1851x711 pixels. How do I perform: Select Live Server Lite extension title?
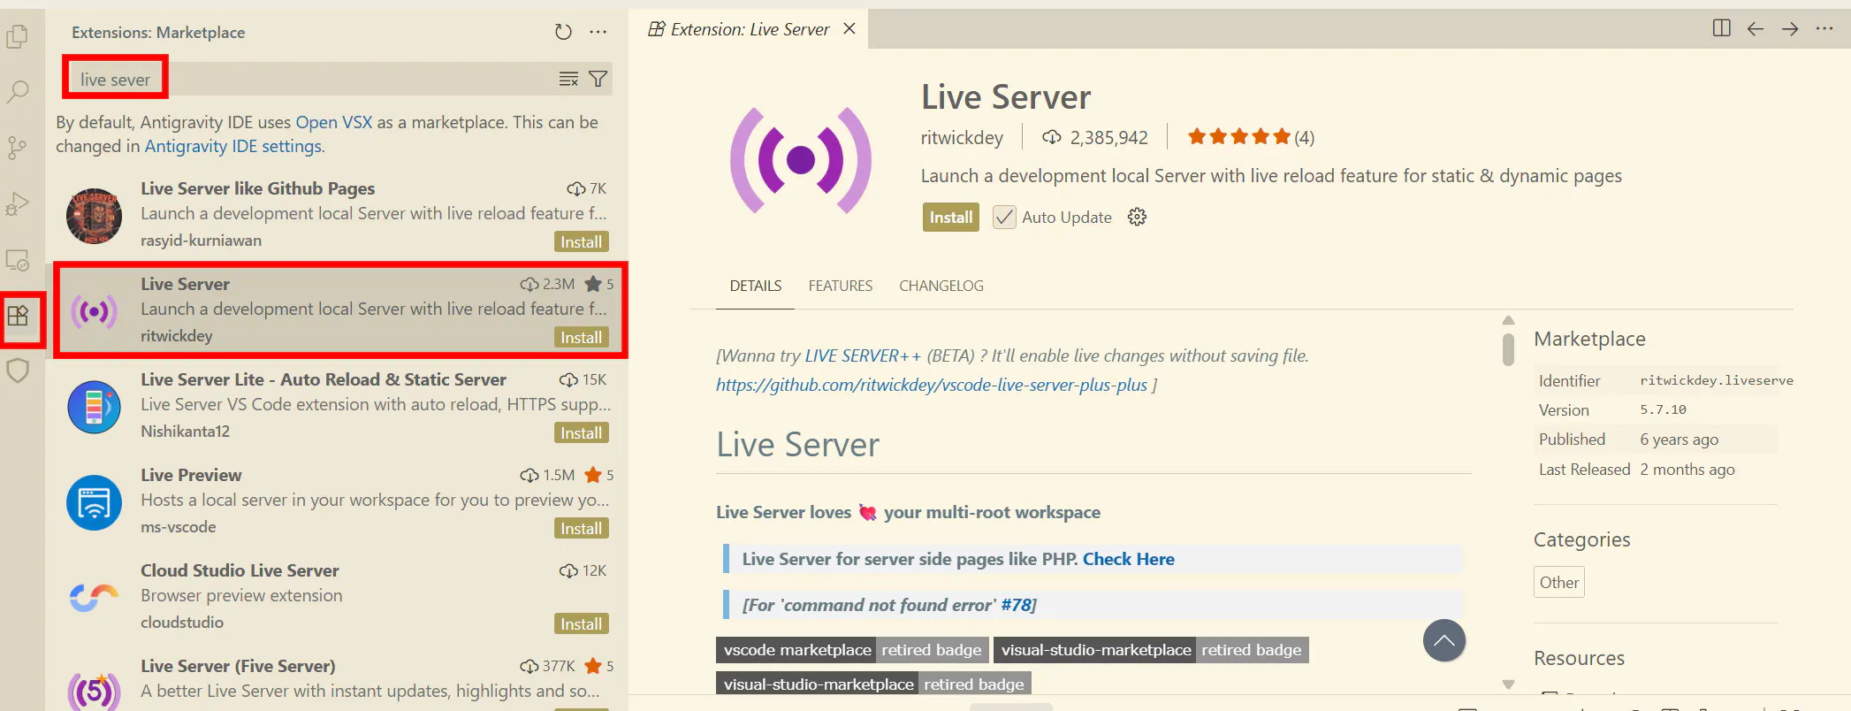point(324,379)
